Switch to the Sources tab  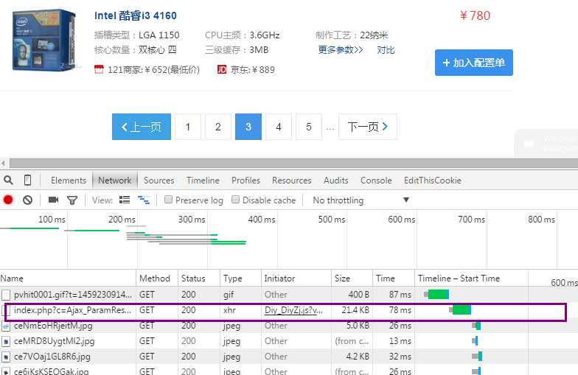[159, 180]
